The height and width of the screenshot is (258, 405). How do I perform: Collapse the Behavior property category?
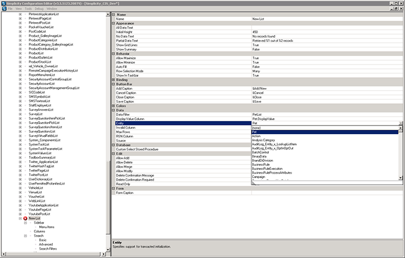pyautogui.click(x=113, y=54)
